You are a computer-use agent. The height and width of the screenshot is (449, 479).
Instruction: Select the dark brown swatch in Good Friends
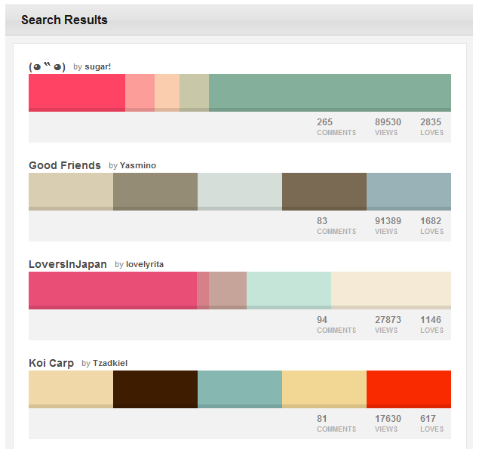(324, 192)
